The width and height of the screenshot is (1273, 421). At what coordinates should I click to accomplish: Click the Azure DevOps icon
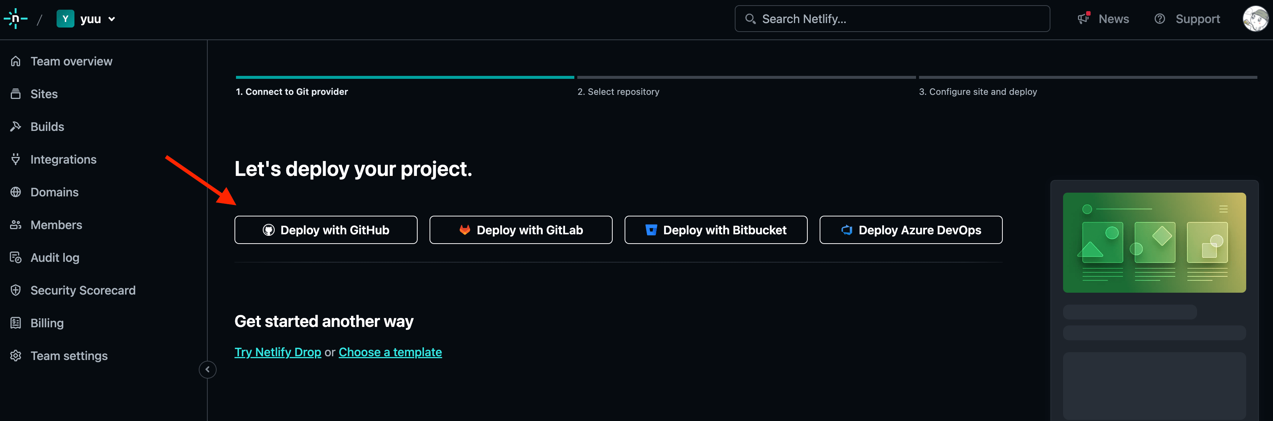(x=846, y=230)
